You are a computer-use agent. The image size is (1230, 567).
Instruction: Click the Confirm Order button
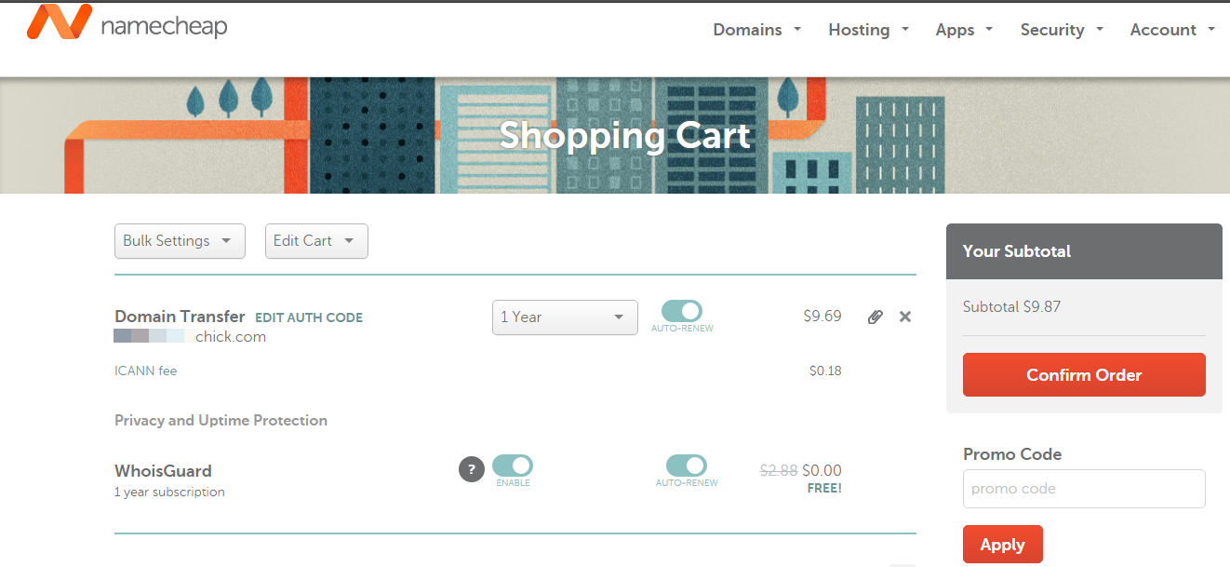coord(1084,375)
